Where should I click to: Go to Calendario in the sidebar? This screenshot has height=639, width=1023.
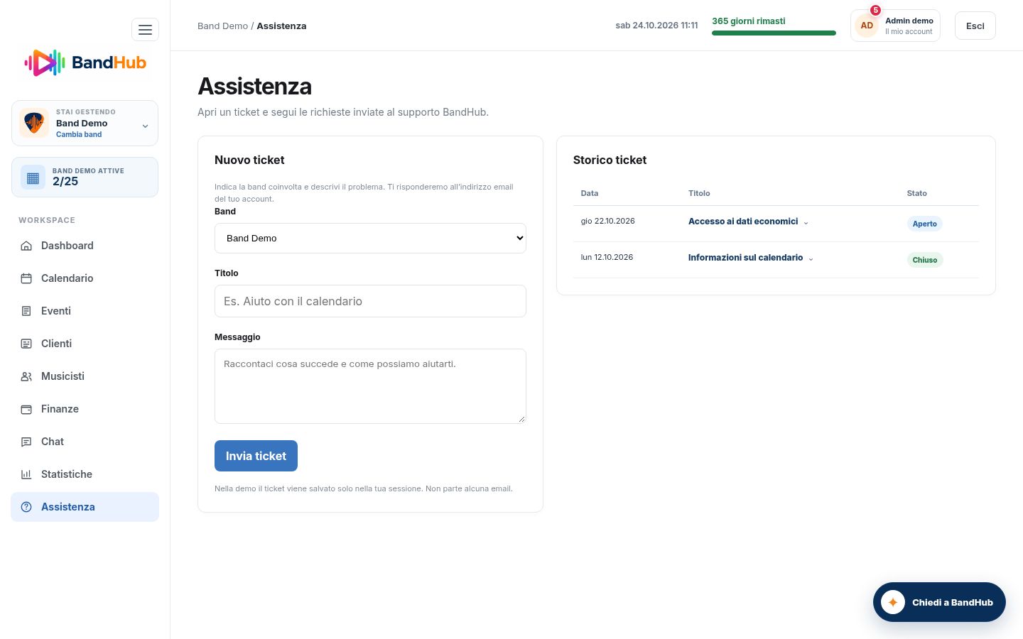click(85, 278)
